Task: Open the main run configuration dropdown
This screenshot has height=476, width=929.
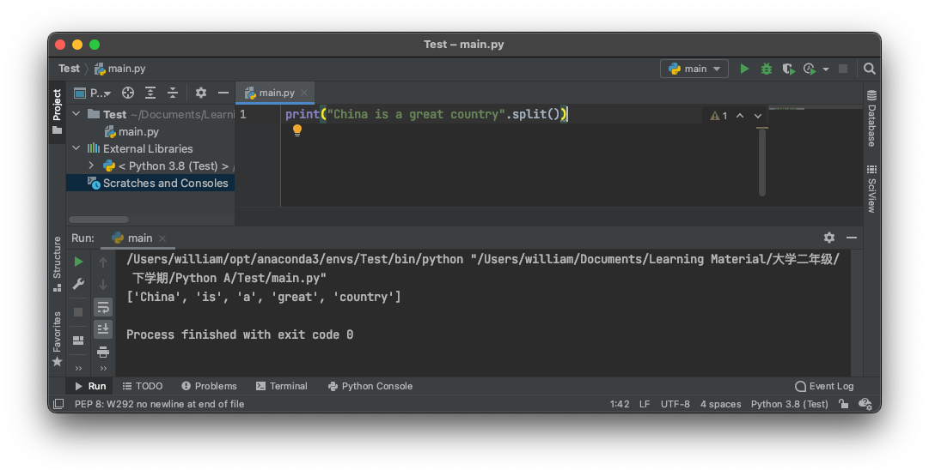Action: click(x=694, y=69)
